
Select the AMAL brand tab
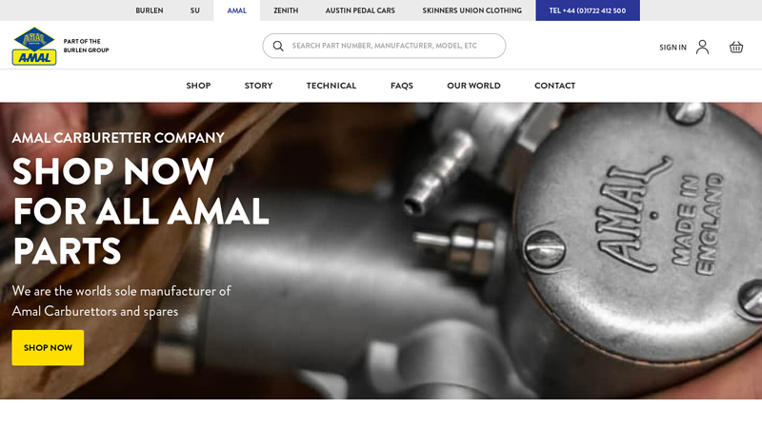click(236, 10)
